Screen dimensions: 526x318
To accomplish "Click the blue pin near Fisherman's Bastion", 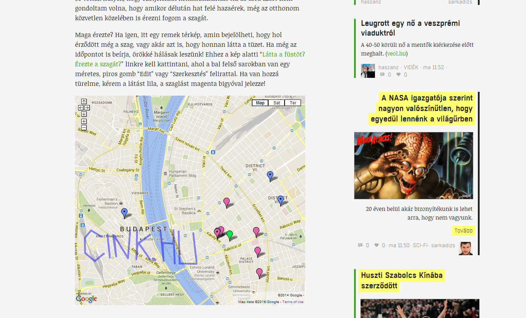I will click(x=124, y=213).
